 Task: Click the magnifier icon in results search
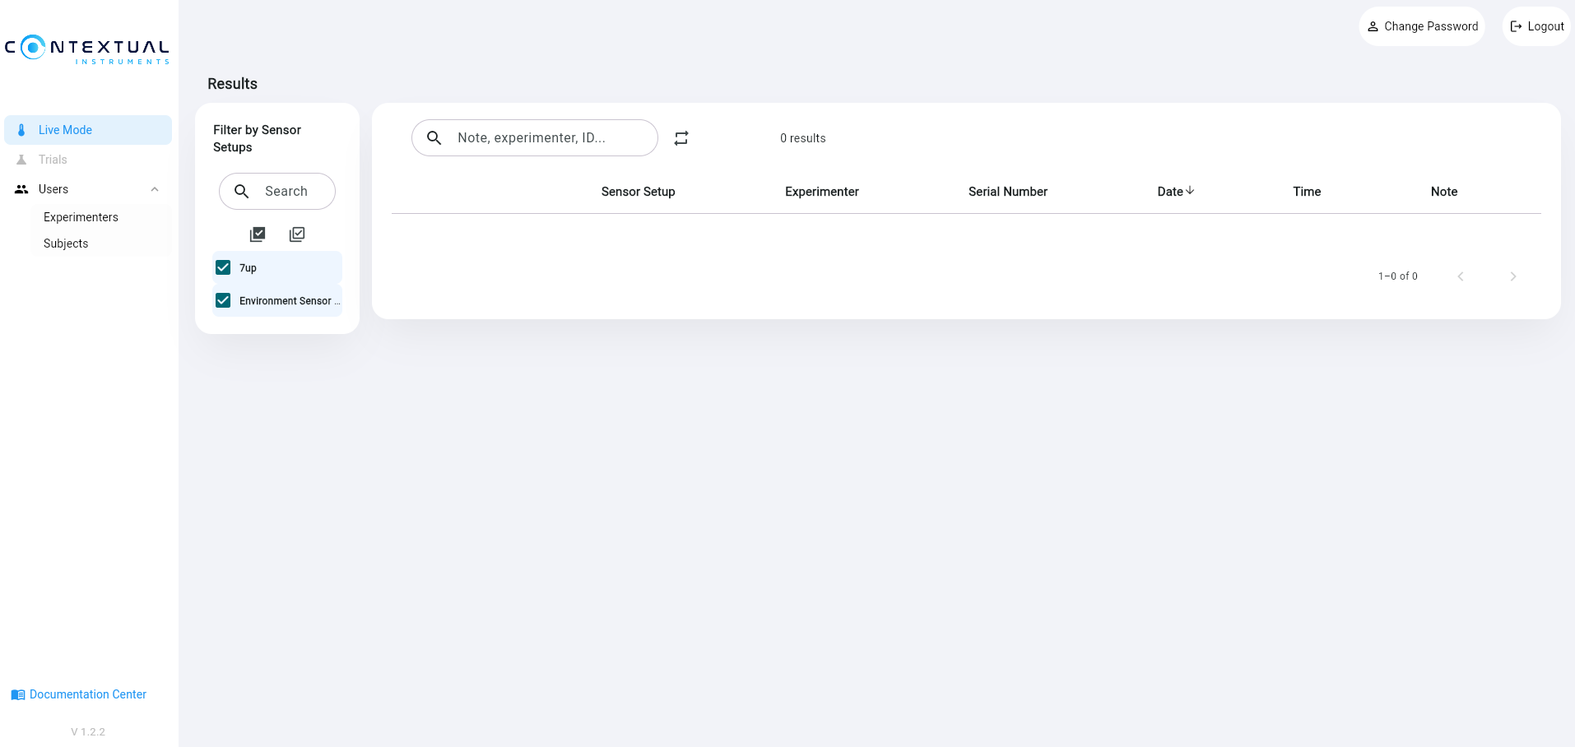click(x=434, y=138)
